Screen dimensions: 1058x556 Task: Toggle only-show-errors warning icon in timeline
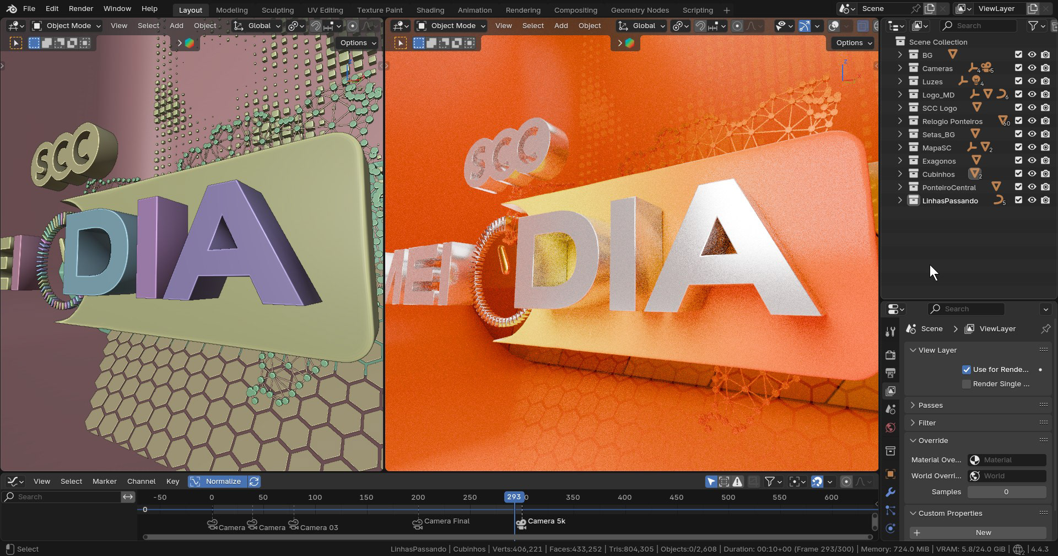click(x=737, y=482)
